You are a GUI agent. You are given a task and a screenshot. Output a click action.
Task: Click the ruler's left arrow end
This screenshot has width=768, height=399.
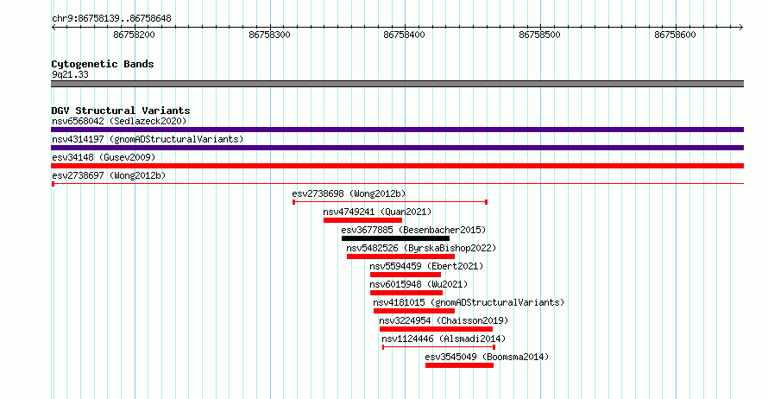click(x=54, y=28)
